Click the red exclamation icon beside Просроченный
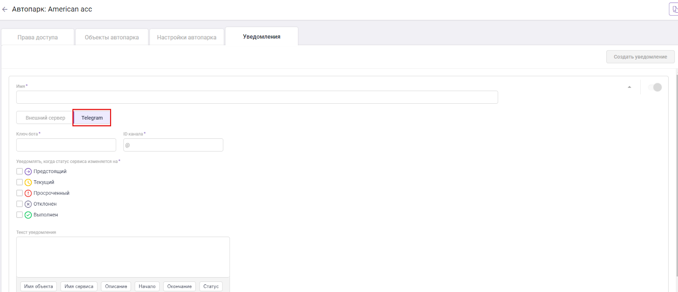 pos(28,193)
